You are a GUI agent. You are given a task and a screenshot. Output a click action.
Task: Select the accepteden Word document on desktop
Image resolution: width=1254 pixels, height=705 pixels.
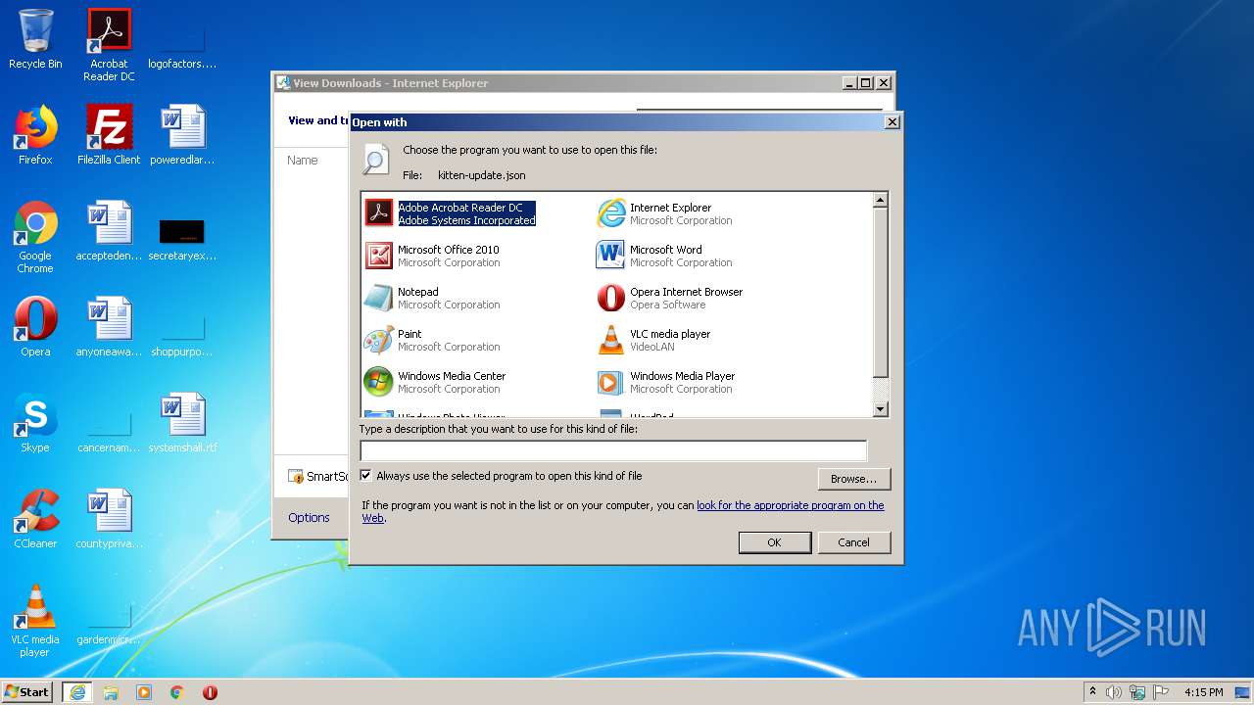point(109,231)
